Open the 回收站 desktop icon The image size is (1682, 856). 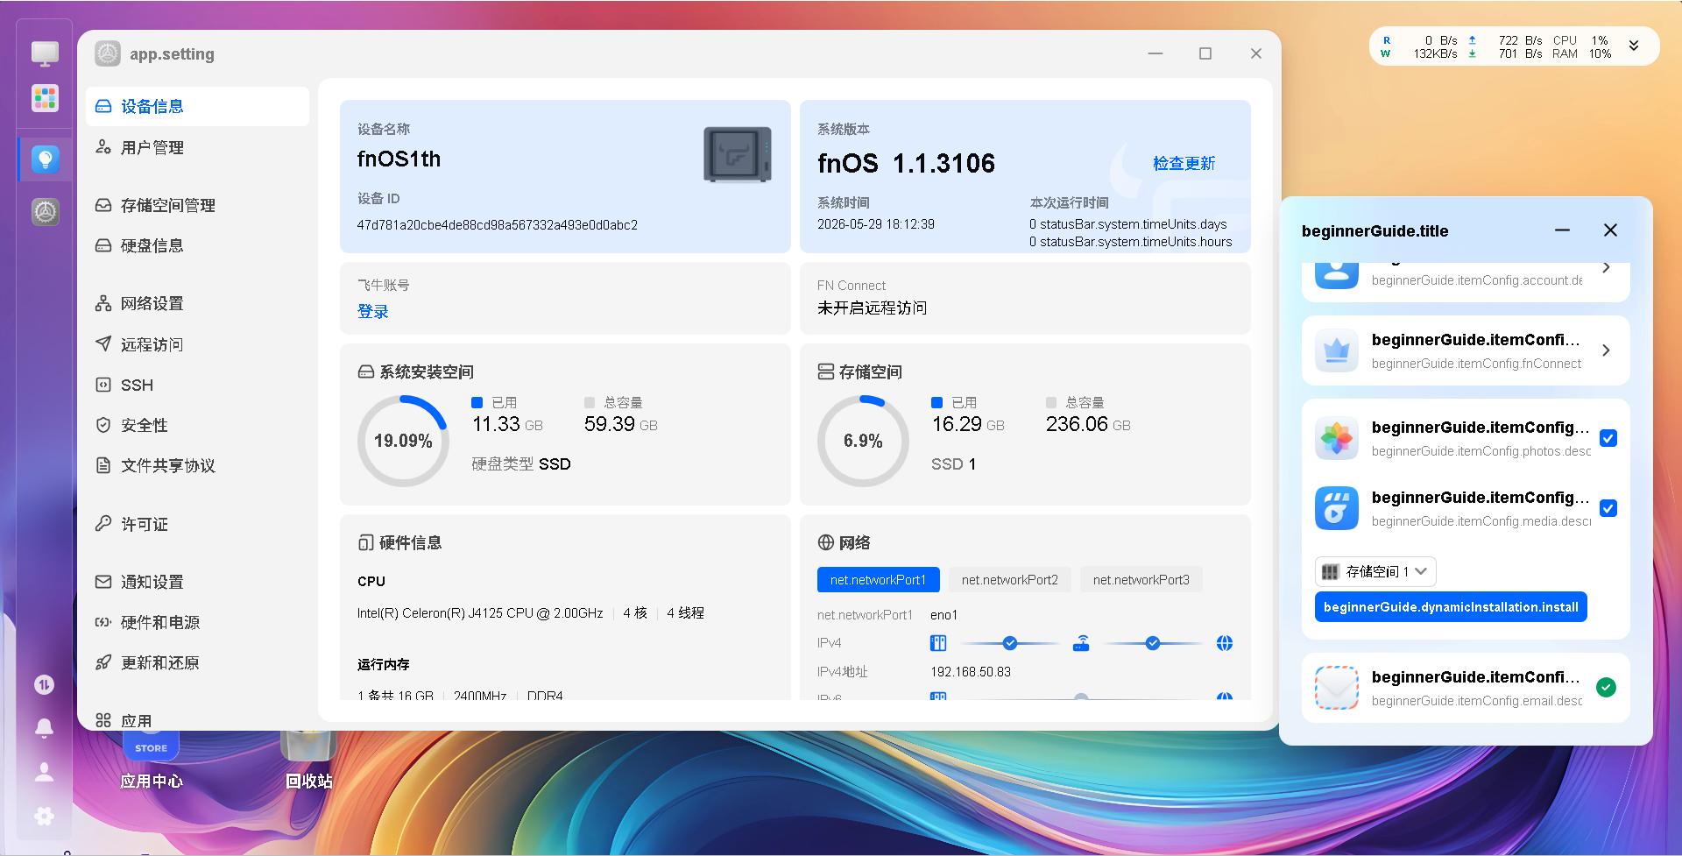pyautogui.click(x=308, y=759)
